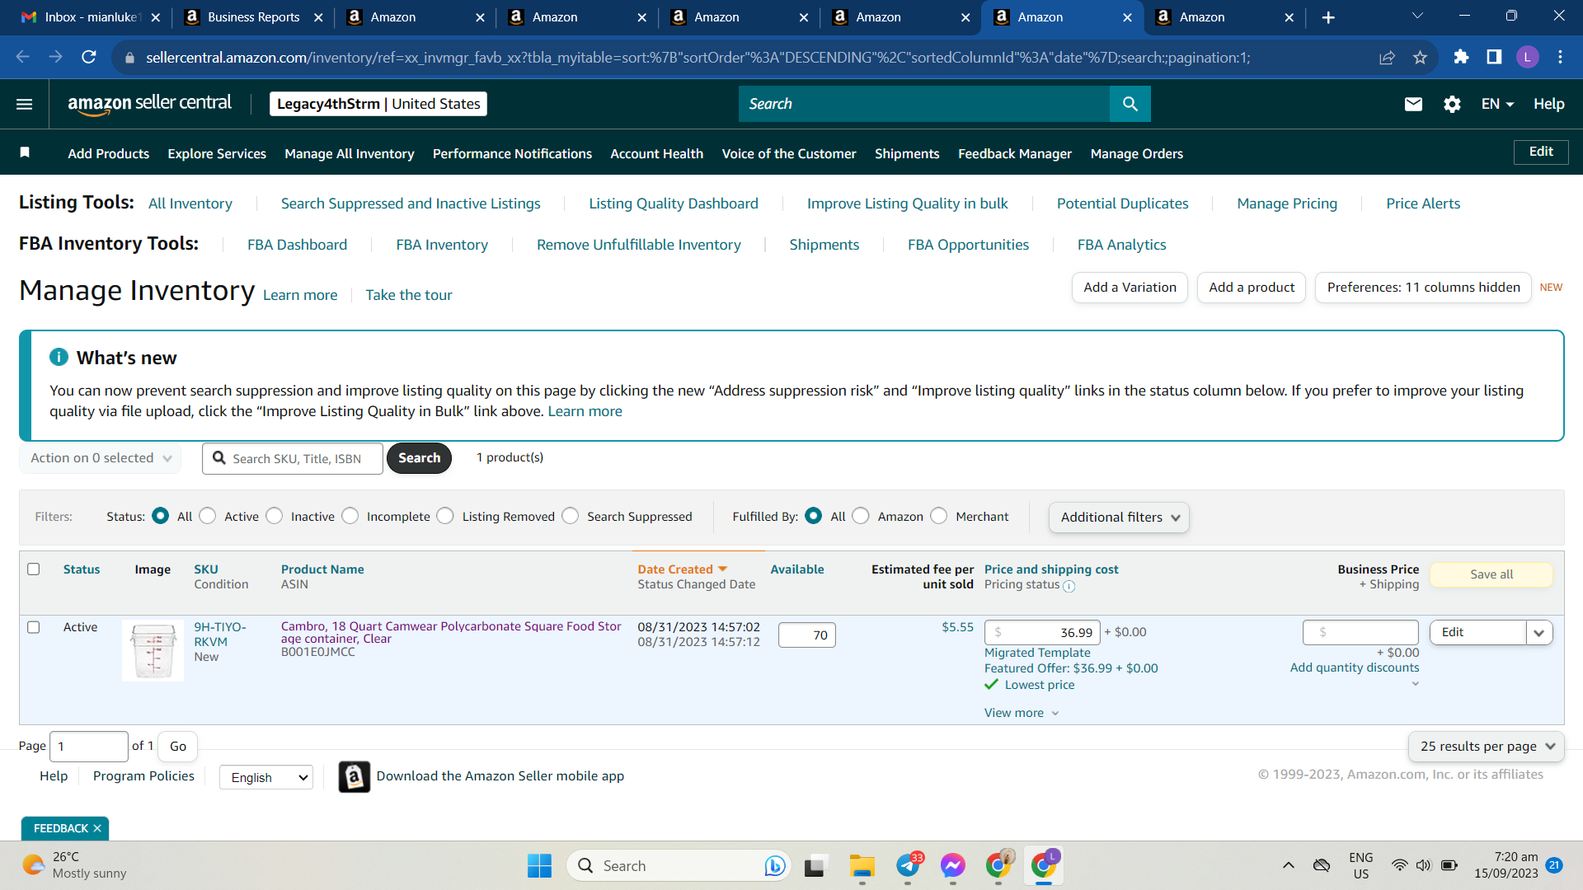Open a new Chrome tab

coord(1328,17)
